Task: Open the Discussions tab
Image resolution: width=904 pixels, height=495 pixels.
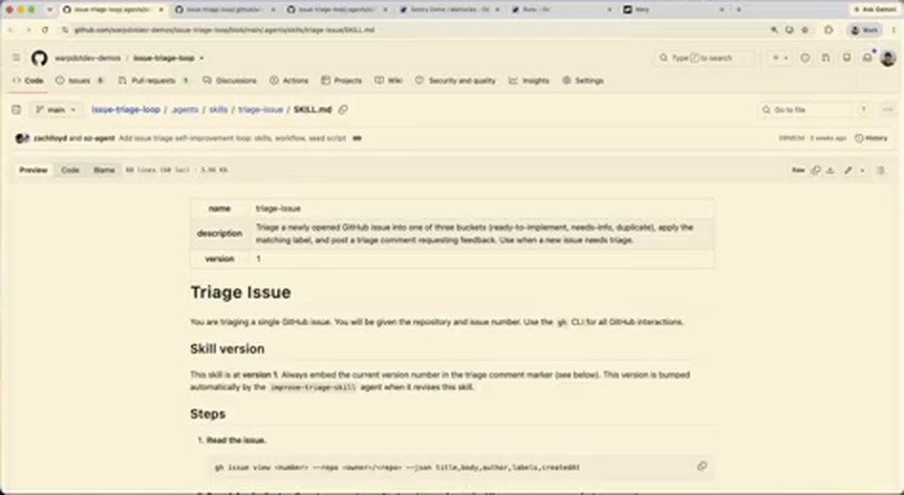Action: coord(229,80)
